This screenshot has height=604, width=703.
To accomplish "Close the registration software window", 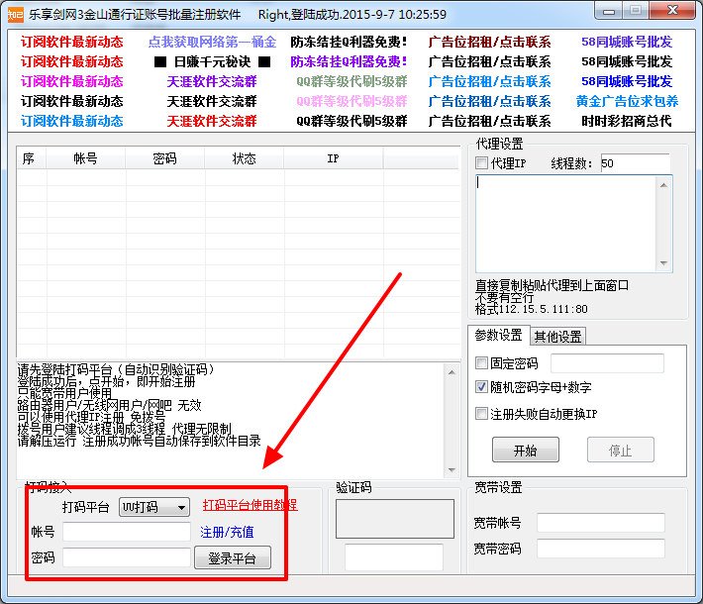I will pyautogui.click(x=672, y=11).
